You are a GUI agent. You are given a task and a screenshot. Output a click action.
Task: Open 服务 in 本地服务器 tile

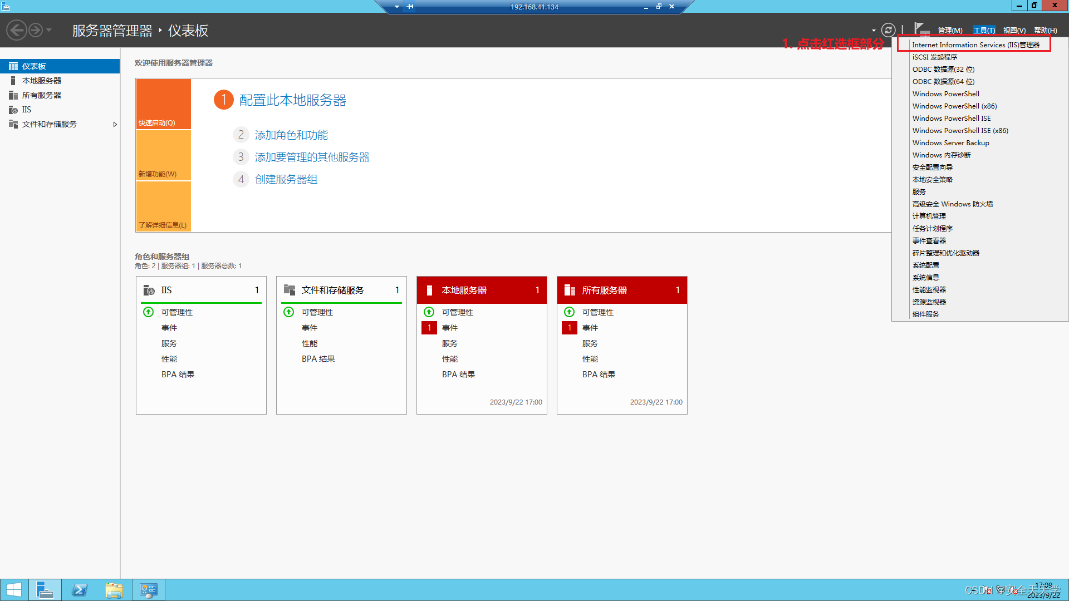coord(450,343)
